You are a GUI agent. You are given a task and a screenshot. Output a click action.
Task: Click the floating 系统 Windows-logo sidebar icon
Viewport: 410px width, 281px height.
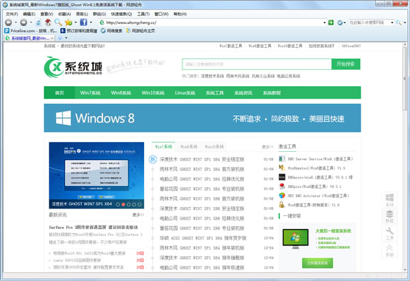tap(389, 200)
